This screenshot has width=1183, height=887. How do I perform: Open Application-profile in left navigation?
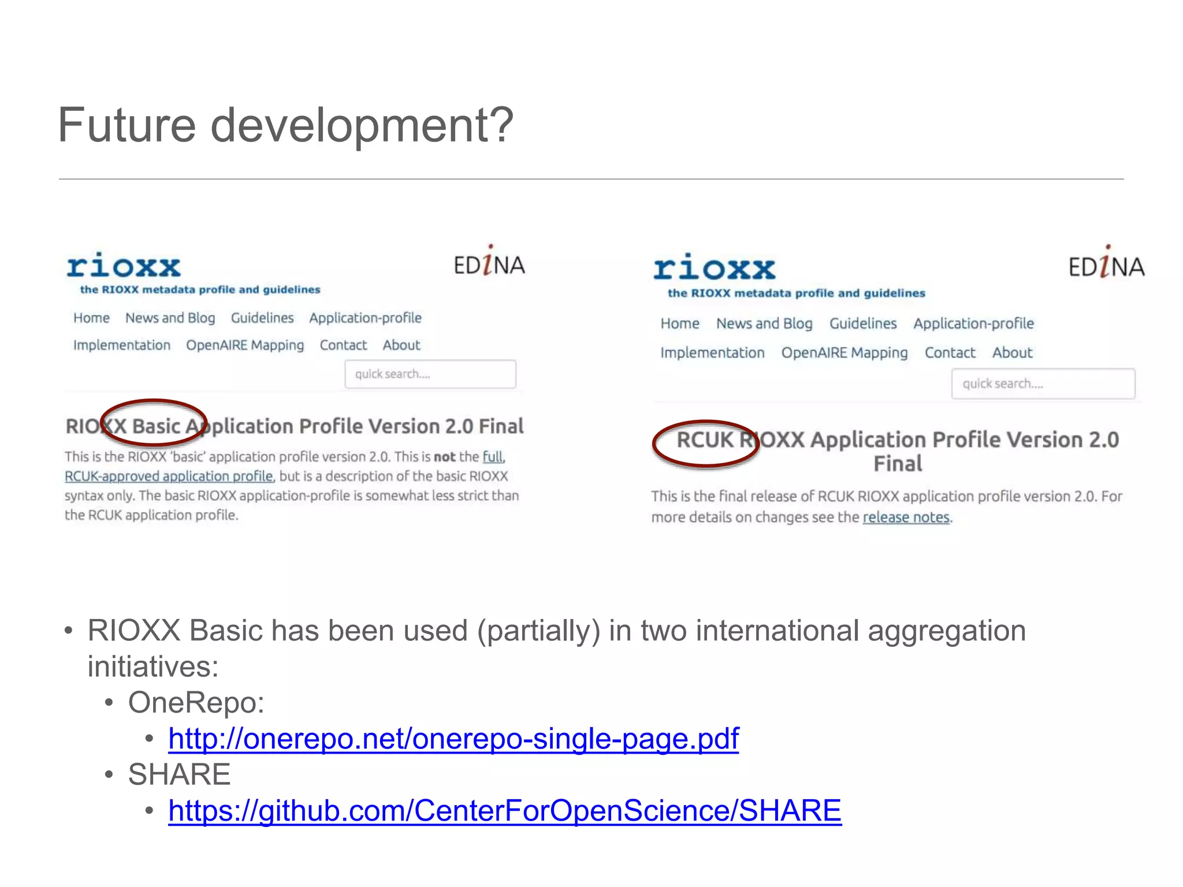tap(365, 318)
